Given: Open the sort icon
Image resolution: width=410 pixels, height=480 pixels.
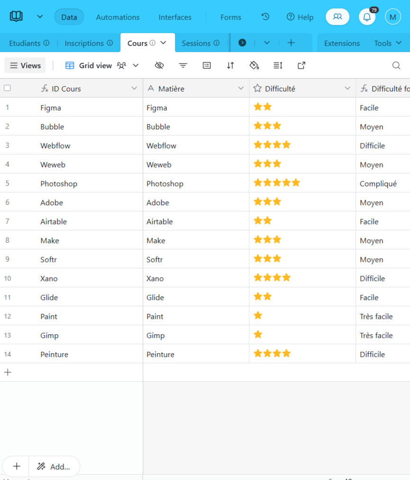Looking at the screenshot, I should click(230, 65).
